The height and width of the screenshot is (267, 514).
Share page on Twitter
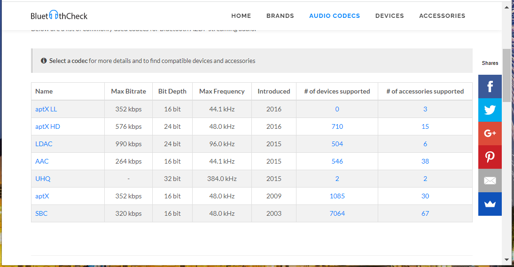490,110
